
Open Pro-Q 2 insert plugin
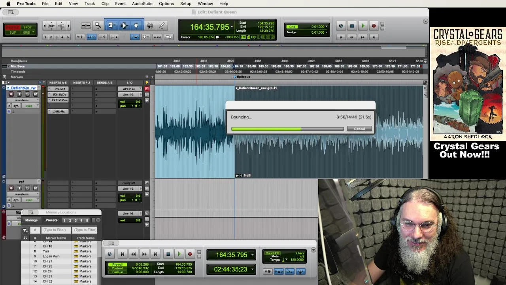[59, 89]
